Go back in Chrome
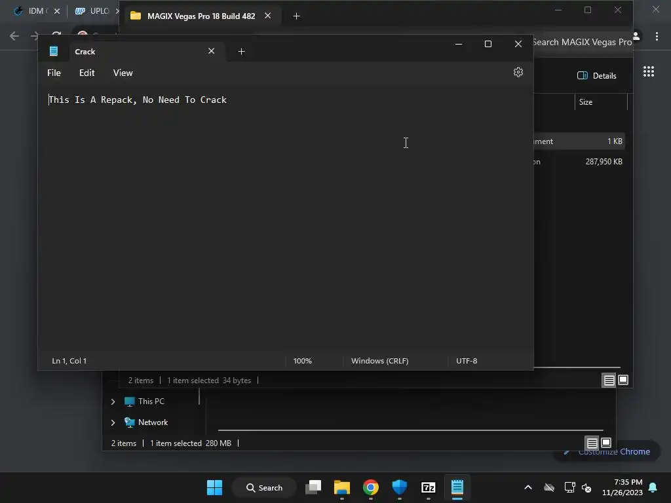The width and height of the screenshot is (671, 503). pyautogui.click(x=14, y=37)
